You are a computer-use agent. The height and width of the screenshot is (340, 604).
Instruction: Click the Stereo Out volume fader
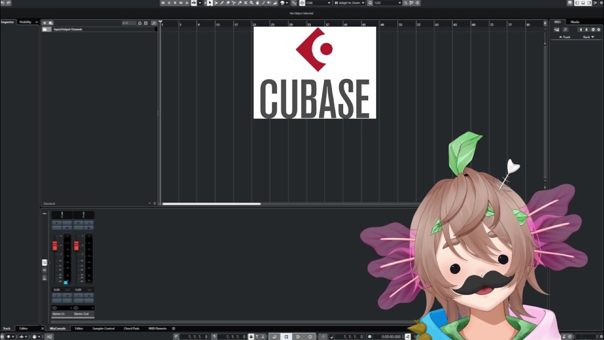point(76,246)
